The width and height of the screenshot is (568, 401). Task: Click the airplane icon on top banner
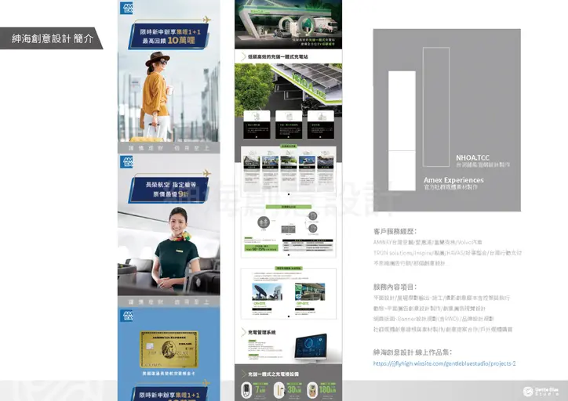[207, 19]
